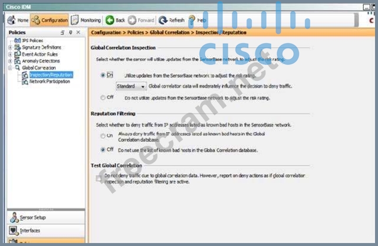Turn Off Global Correlation Inspection
Viewport: 378px width, 246px height.
tap(103, 97)
